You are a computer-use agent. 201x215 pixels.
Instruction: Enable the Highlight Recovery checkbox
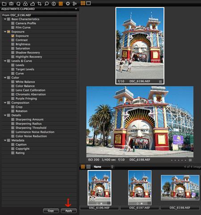[13, 57]
